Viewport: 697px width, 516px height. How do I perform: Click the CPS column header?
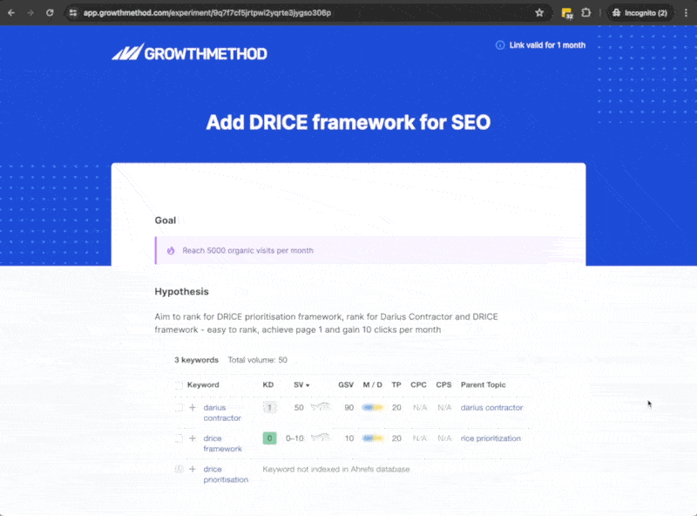point(443,384)
